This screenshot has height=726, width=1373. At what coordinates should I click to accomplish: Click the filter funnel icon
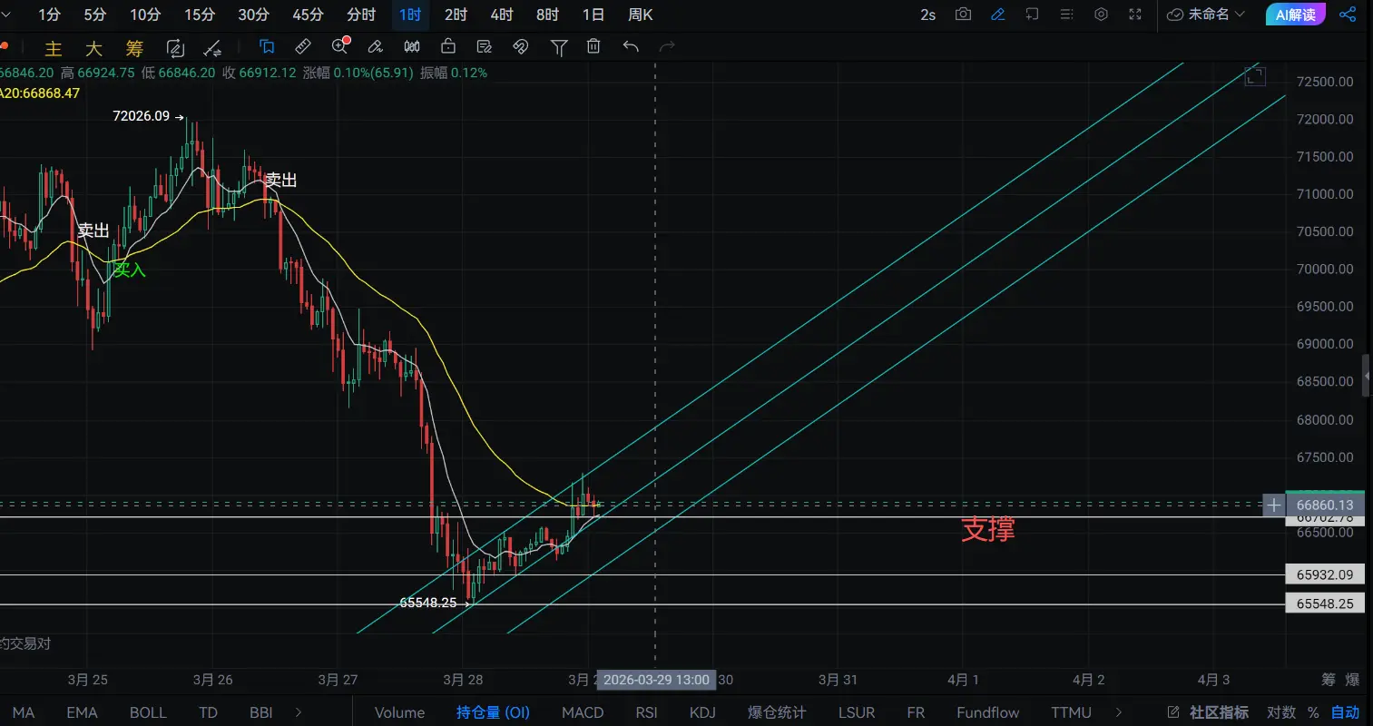[559, 47]
